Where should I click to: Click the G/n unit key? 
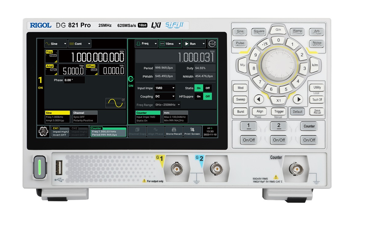tap(278, 30)
